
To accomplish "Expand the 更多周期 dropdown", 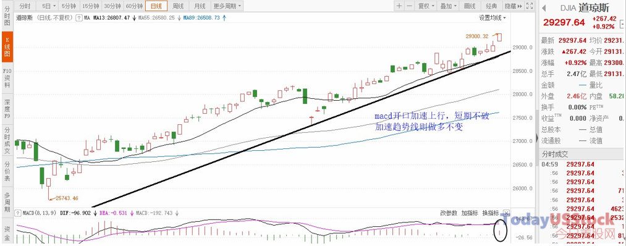I will tap(227, 6).
